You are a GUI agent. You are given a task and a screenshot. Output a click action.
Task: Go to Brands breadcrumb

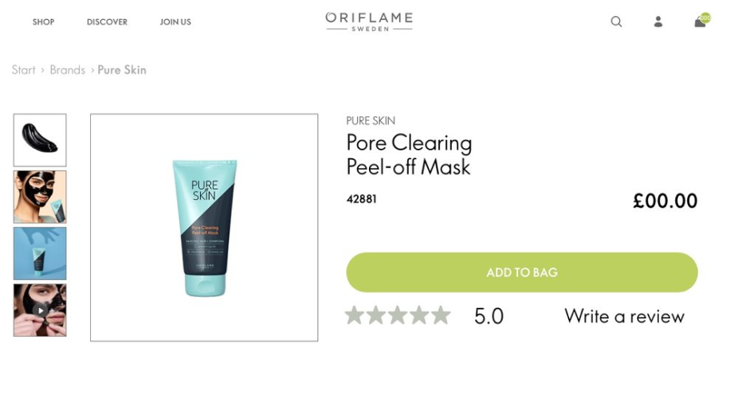click(67, 70)
